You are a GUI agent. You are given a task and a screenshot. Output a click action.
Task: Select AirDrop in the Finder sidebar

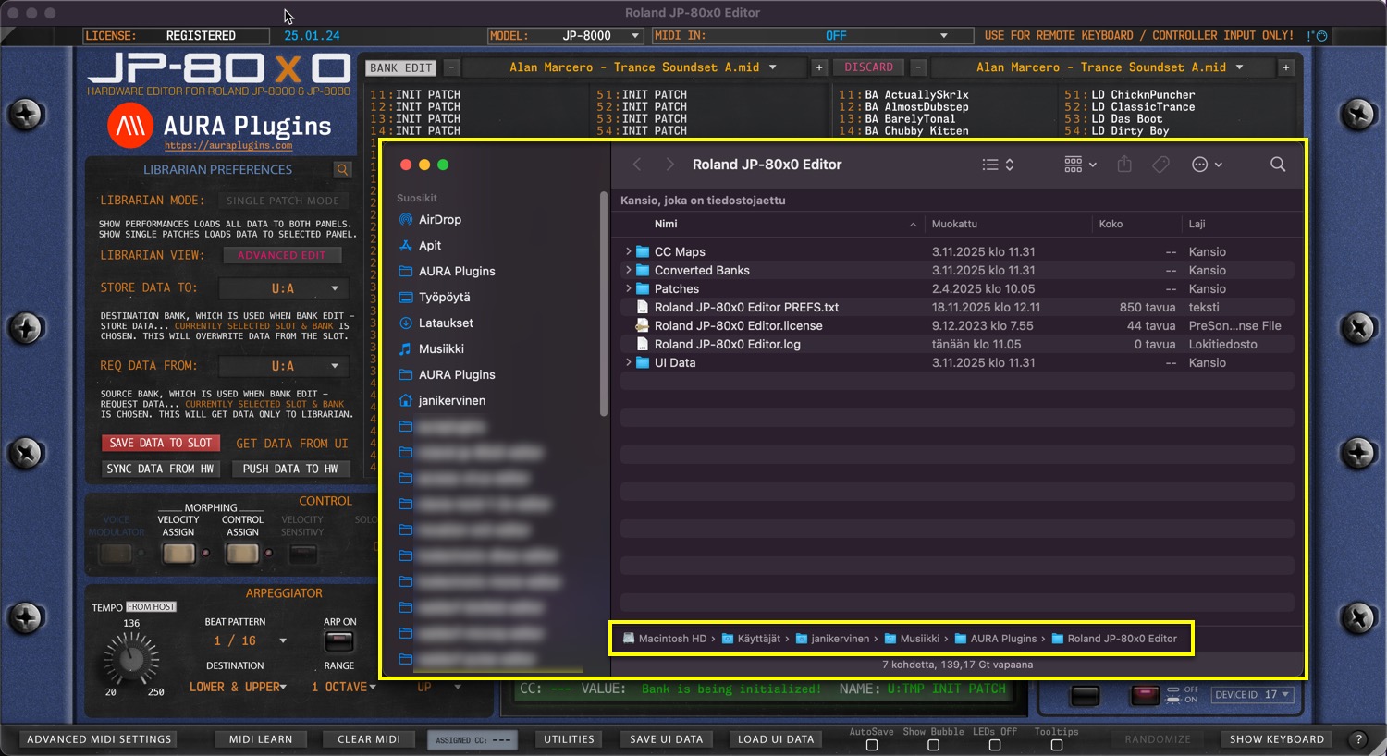[439, 220]
